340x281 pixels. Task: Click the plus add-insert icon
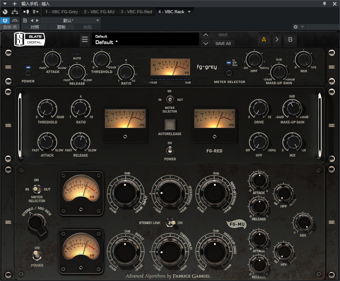pos(15,4)
